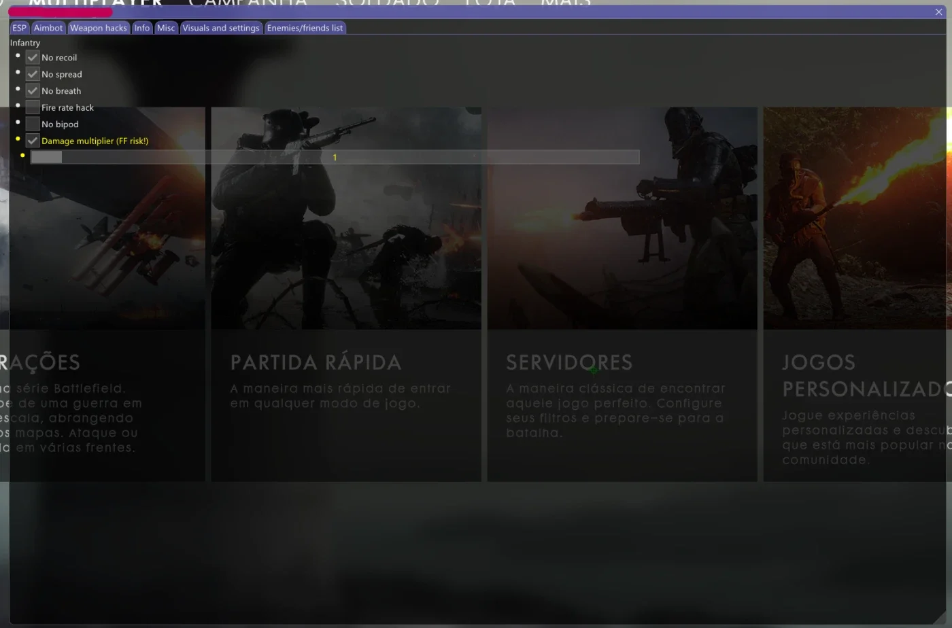The image size is (952, 628).
Task: Click the Servidores machine gunner image
Action: point(622,217)
